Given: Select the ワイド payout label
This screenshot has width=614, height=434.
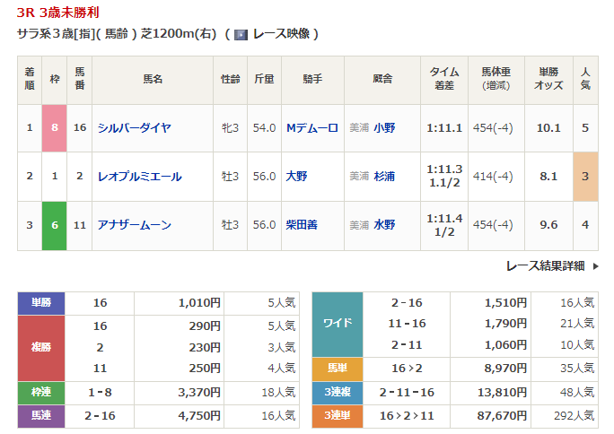Looking at the screenshot, I should click(x=337, y=325).
